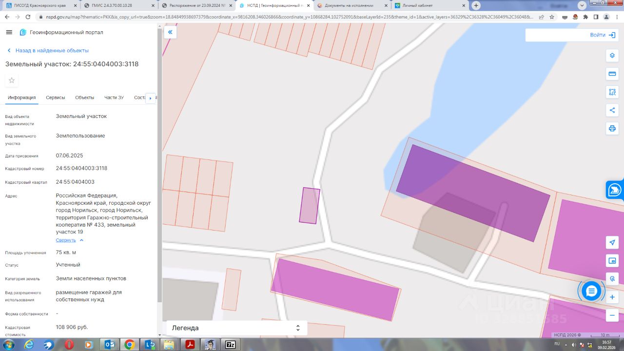
Task: Switch to the ГИСОГД Красноярского края browser tab
Action: pos(40,5)
